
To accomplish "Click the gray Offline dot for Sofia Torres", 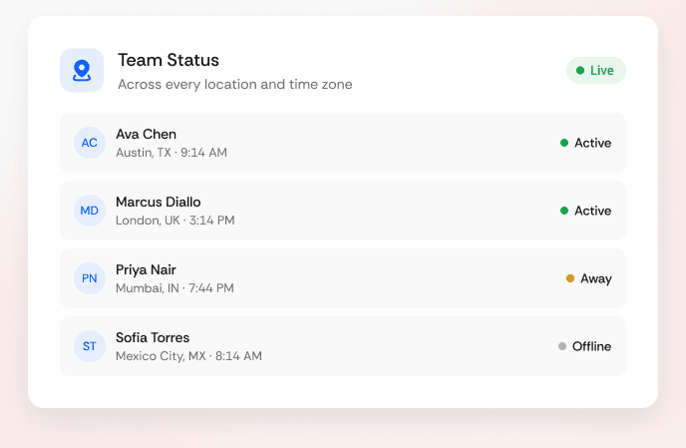I will pos(562,346).
